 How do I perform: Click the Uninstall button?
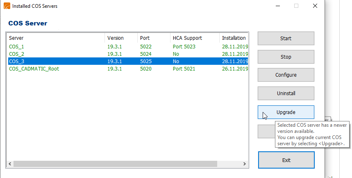pos(286,94)
